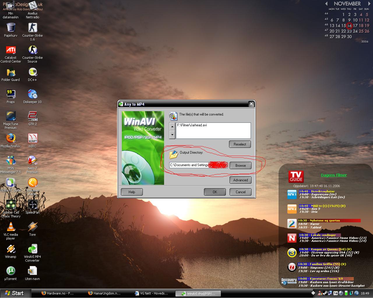Select WinAVI iPod/PSP taskbar button
The width and height of the screenshot is (373, 298).
pyautogui.click(x=198, y=294)
